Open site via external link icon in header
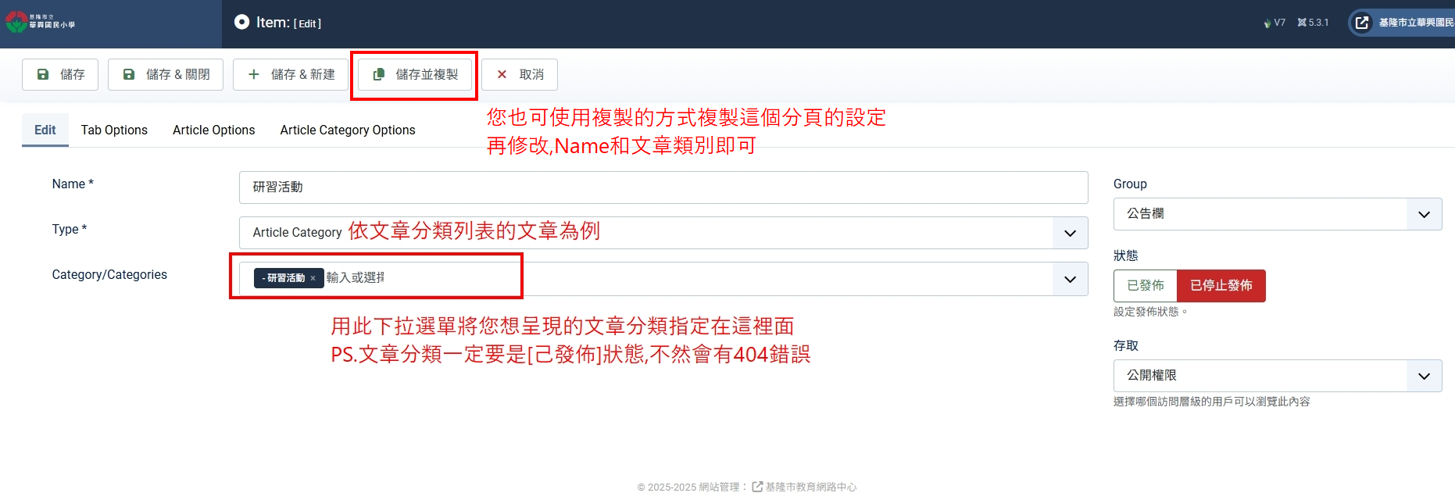 pos(1362,23)
